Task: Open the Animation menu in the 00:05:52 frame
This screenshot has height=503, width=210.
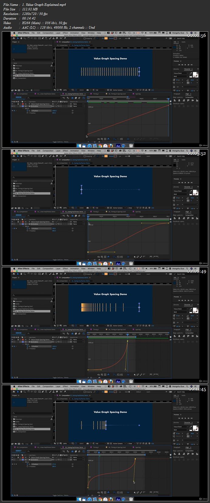Action: tap(74, 150)
